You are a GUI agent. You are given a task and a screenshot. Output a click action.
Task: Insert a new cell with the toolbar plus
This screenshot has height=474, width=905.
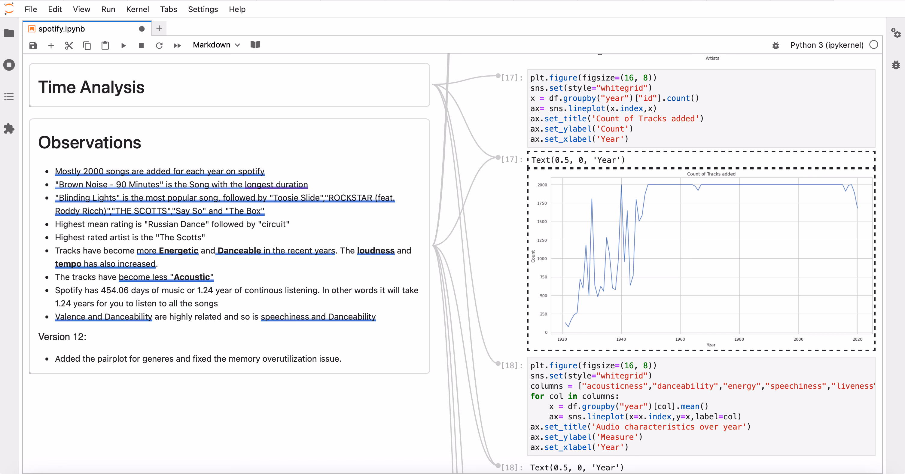(51, 46)
